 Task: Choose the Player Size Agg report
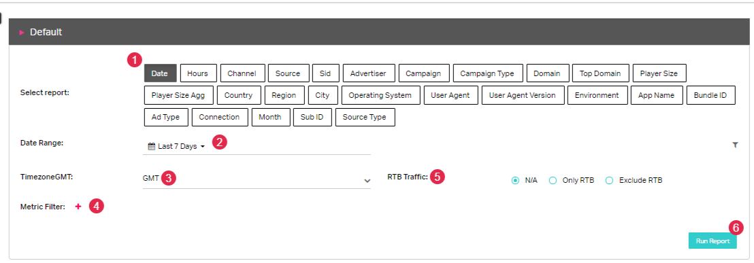(x=178, y=95)
